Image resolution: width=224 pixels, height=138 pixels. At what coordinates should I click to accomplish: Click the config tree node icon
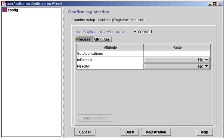pyautogui.click(x=4, y=10)
